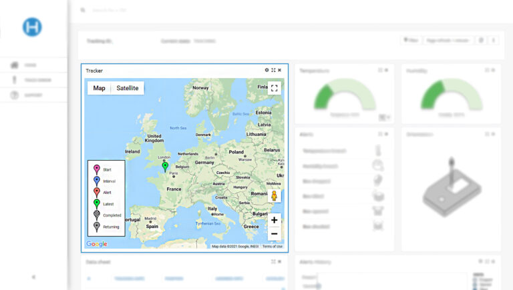Screen dimensions: 513x290
Task: Open the Google logo link
Action: [x=97, y=244]
